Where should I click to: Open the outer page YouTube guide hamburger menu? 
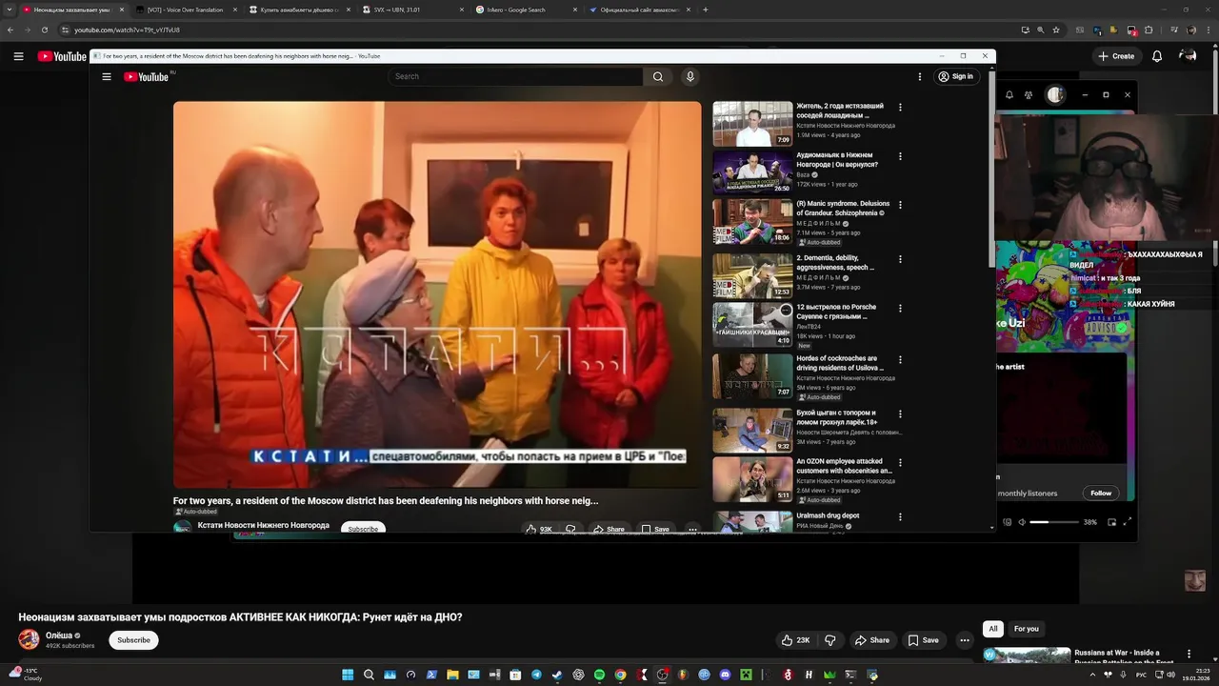pyautogui.click(x=18, y=56)
